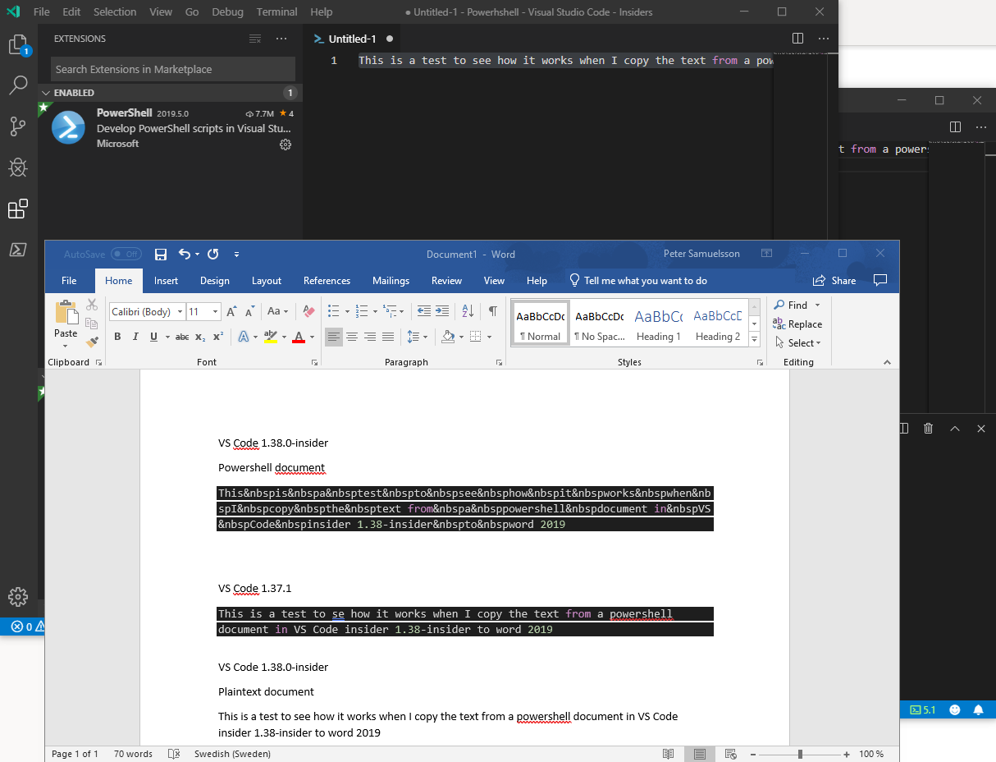
Task: Open PowerShell extension manage gear
Action: tap(286, 145)
